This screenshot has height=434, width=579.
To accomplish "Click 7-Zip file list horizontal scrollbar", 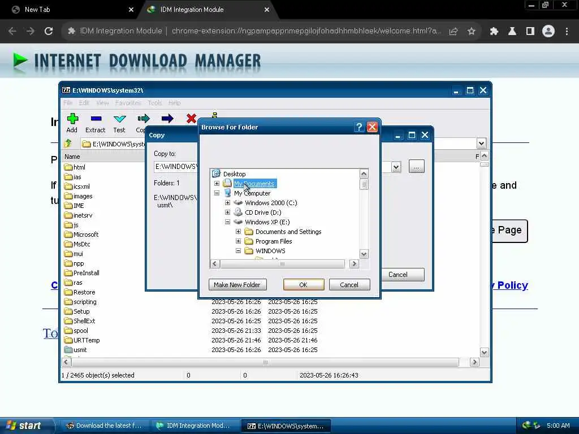I will coord(265,362).
